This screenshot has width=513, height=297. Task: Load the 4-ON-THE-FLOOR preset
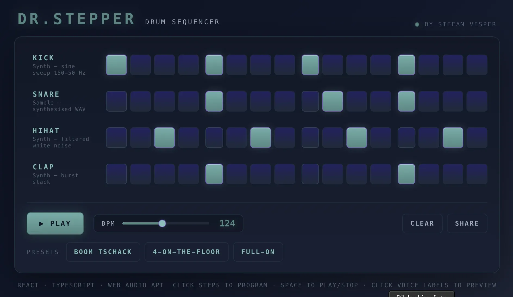click(x=187, y=252)
